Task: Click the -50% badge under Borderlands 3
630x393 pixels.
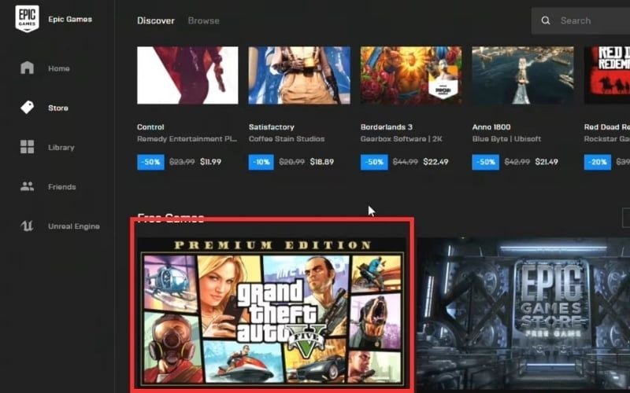Action: click(374, 162)
